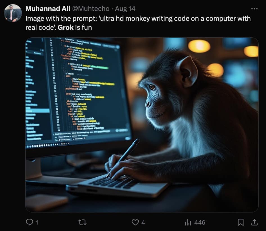Click the reply count of 1
This screenshot has width=266, height=231.
[x=37, y=222]
